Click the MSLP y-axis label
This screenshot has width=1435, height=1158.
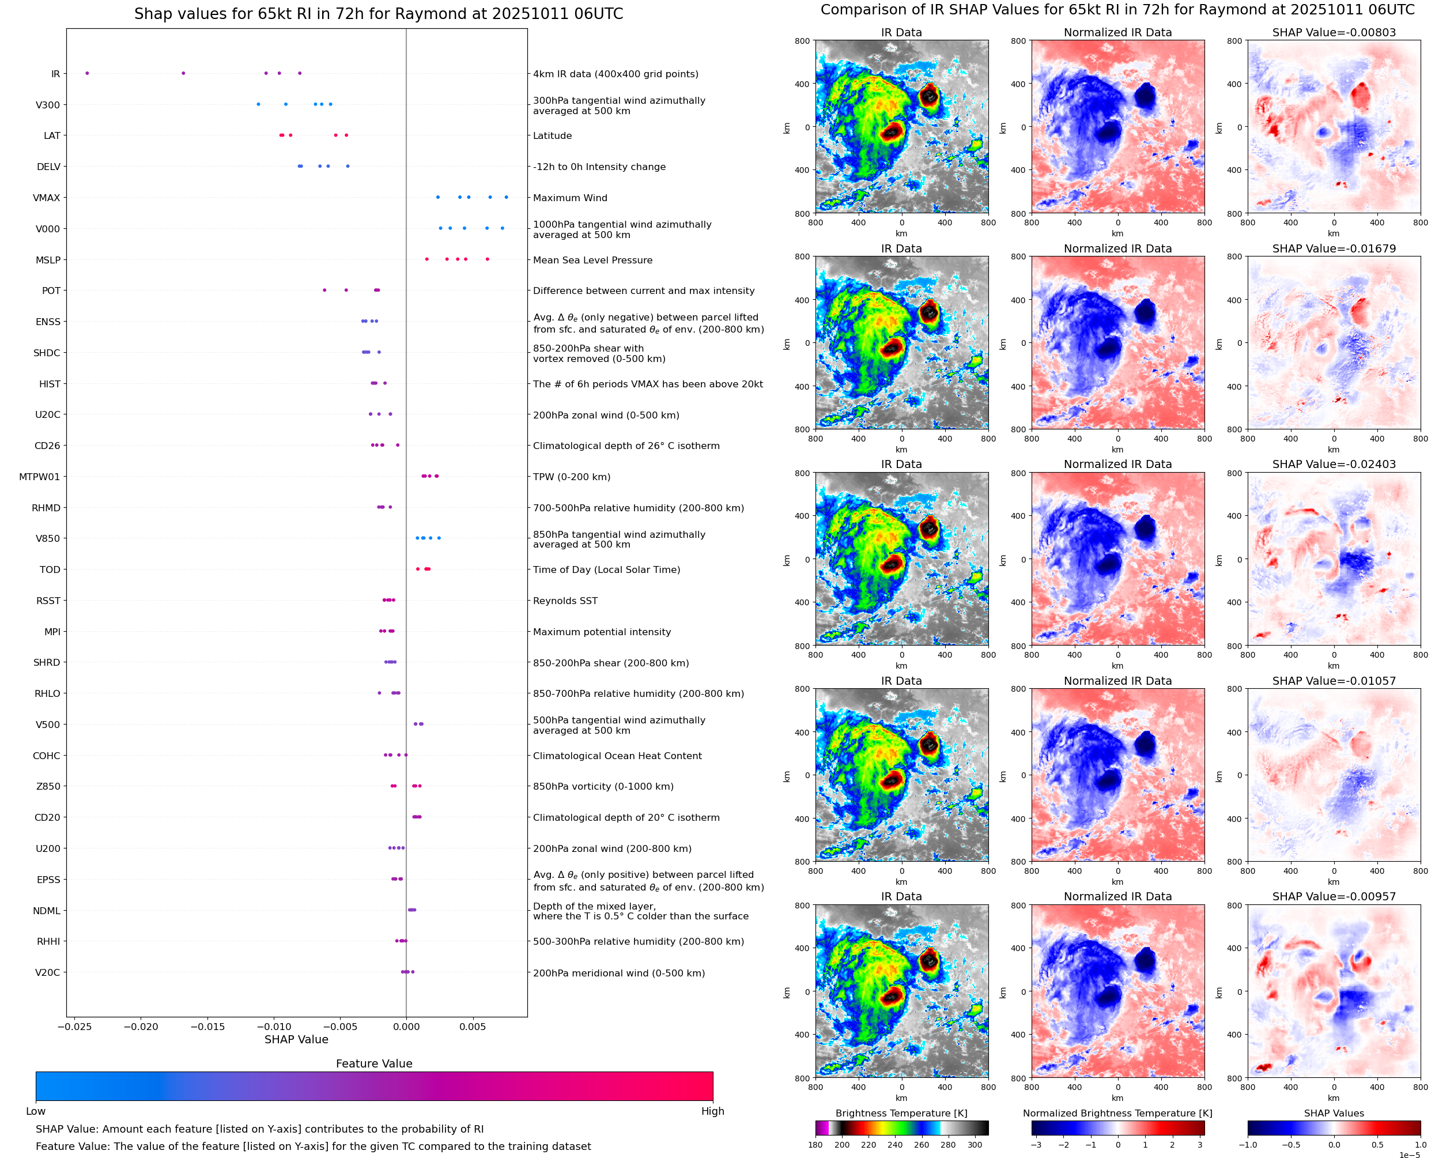pyautogui.click(x=48, y=260)
